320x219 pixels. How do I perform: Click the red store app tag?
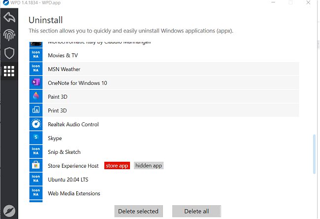[117, 165]
